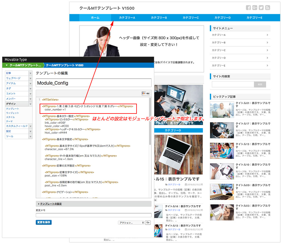Open スタイル under the デザイン menu
The width and height of the screenshot is (281, 243).
click(10, 117)
